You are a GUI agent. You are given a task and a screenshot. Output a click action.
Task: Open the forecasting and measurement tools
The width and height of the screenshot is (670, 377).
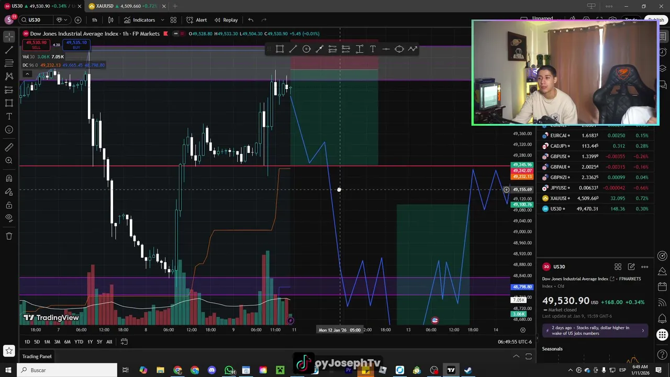coord(9,90)
